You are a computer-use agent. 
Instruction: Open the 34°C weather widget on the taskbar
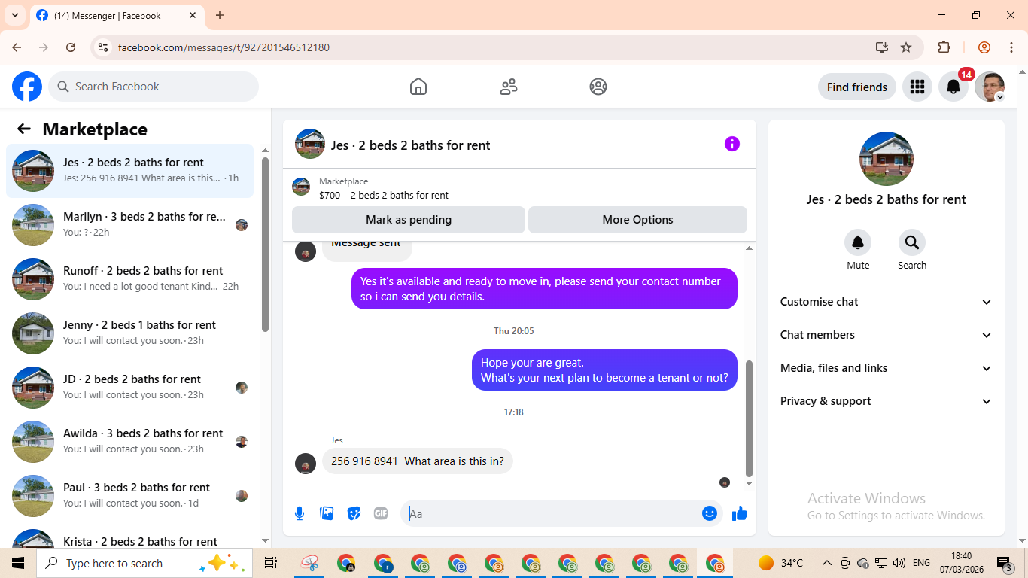tap(781, 563)
